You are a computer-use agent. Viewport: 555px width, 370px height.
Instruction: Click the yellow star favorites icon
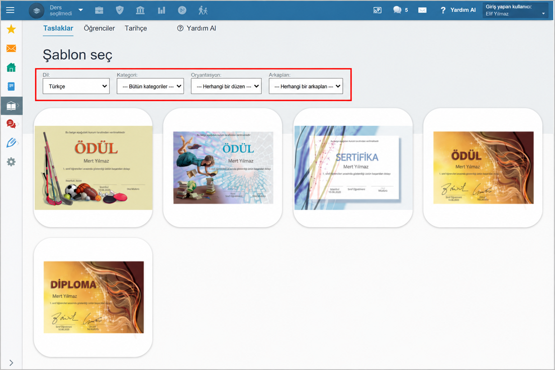click(x=12, y=29)
